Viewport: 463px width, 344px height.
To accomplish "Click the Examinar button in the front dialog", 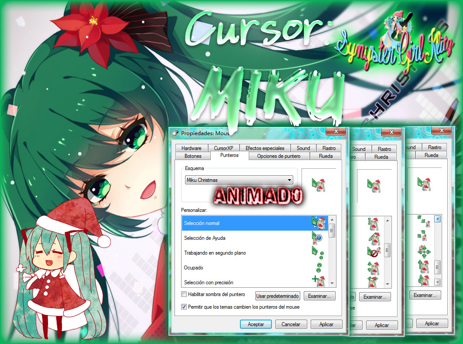I will click(319, 296).
